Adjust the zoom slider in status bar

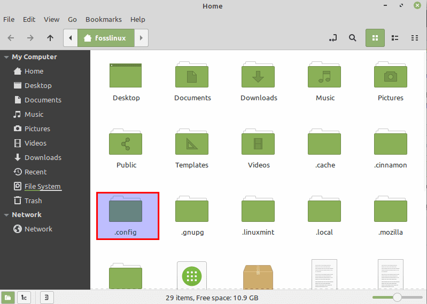click(397, 297)
